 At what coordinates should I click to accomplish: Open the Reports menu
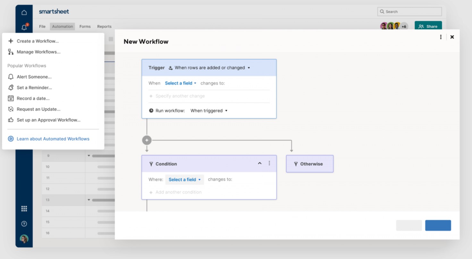[x=104, y=27]
